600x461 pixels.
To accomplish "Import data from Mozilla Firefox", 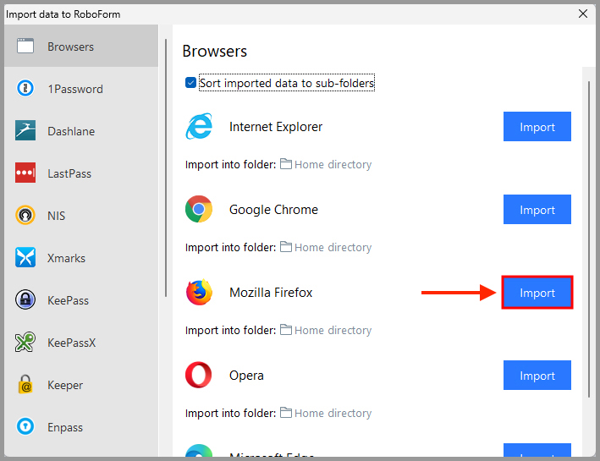I will tap(537, 293).
